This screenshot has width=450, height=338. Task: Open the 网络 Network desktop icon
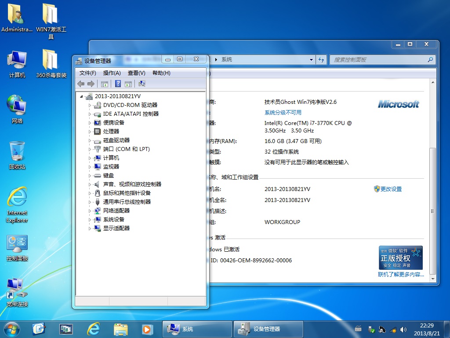pyautogui.click(x=17, y=109)
